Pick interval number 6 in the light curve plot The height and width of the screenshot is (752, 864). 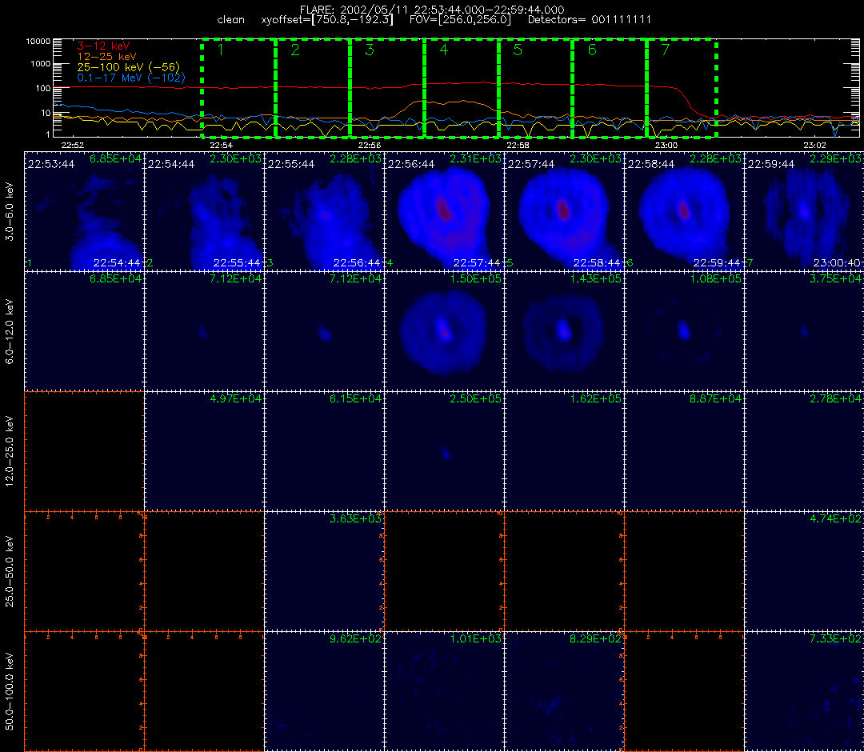(592, 50)
